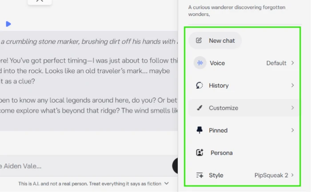This screenshot has width=311, height=192.
Task: Expand the Pinned chevron arrow
Action: 292,130
